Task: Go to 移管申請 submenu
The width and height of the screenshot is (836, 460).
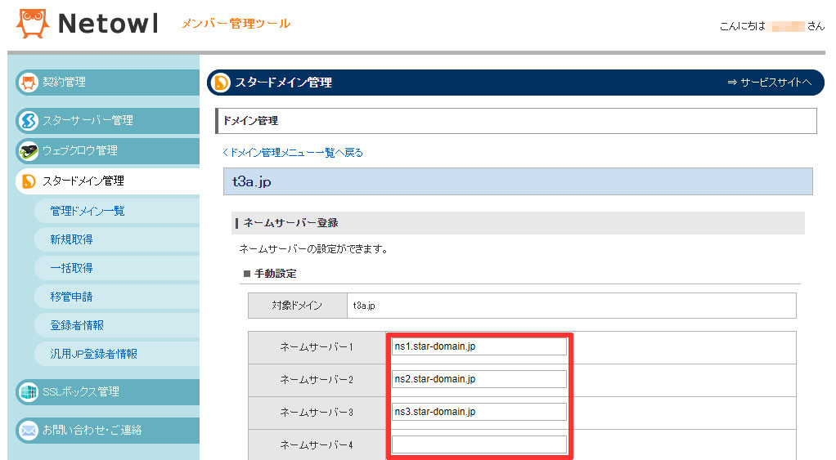Action: pos(117,297)
